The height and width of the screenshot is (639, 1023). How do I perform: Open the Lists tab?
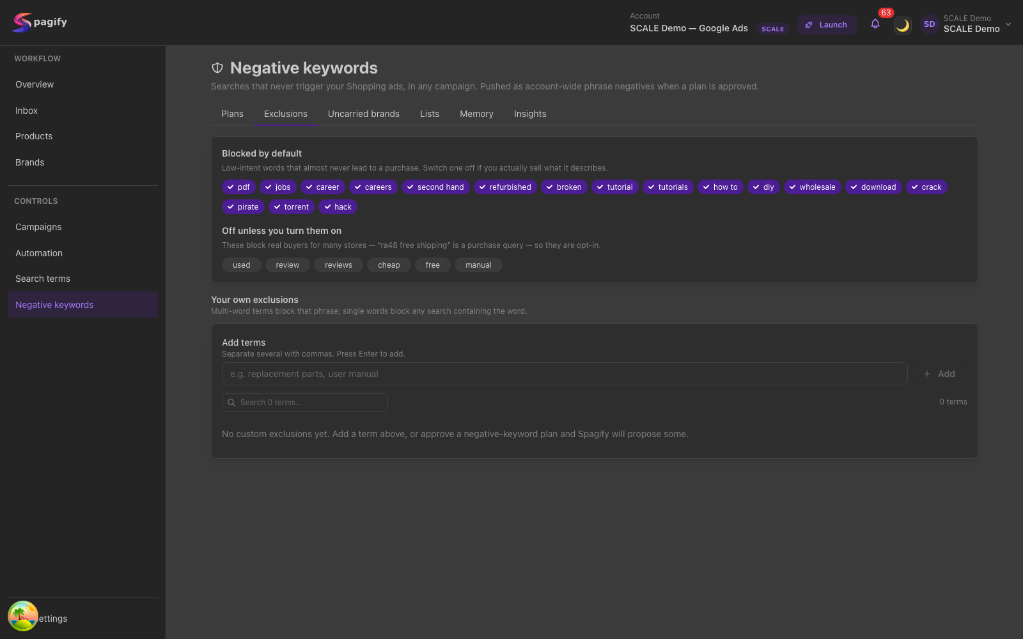(x=430, y=114)
